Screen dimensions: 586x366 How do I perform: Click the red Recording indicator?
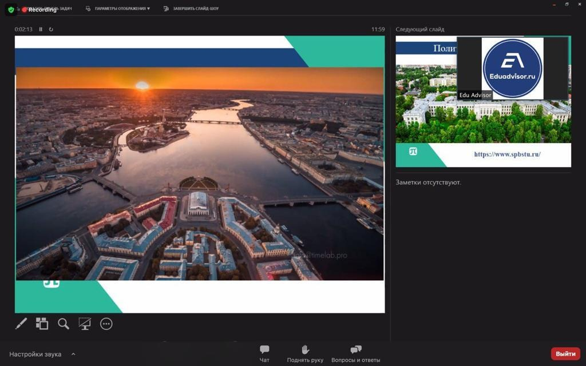pos(39,10)
